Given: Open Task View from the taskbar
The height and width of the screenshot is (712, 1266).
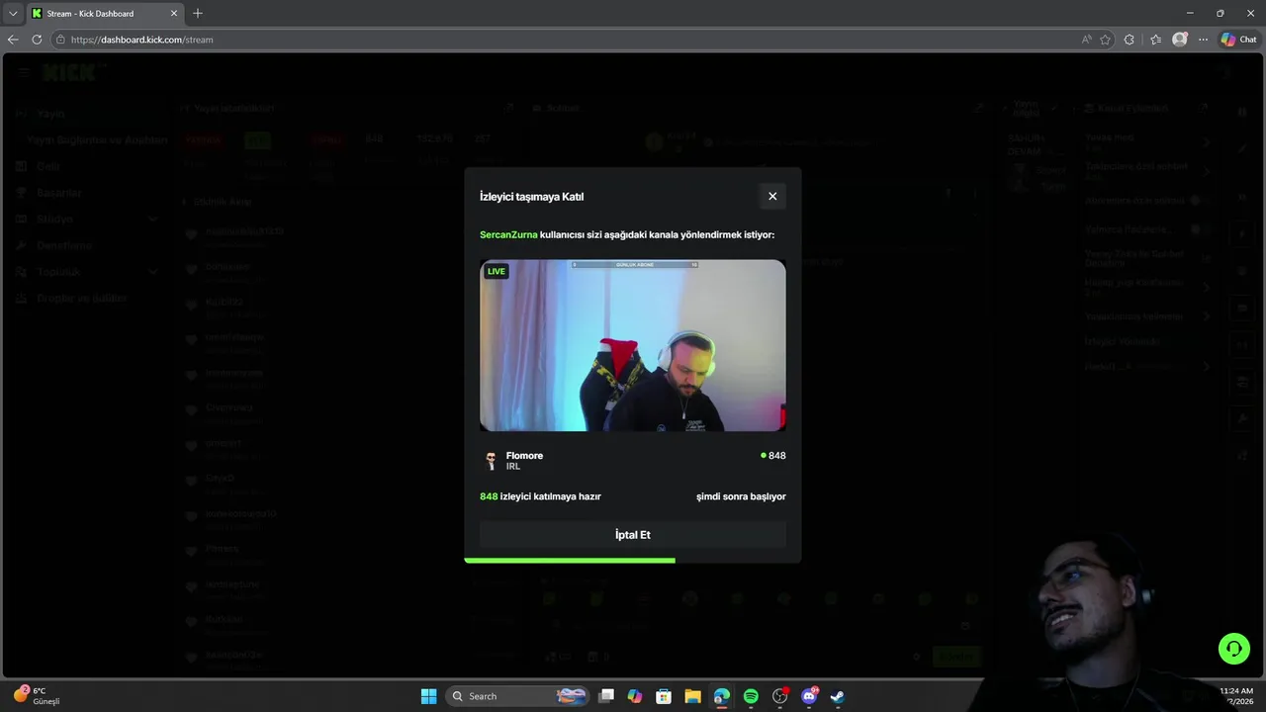Looking at the screenshot, I should (x=606, y=696).
